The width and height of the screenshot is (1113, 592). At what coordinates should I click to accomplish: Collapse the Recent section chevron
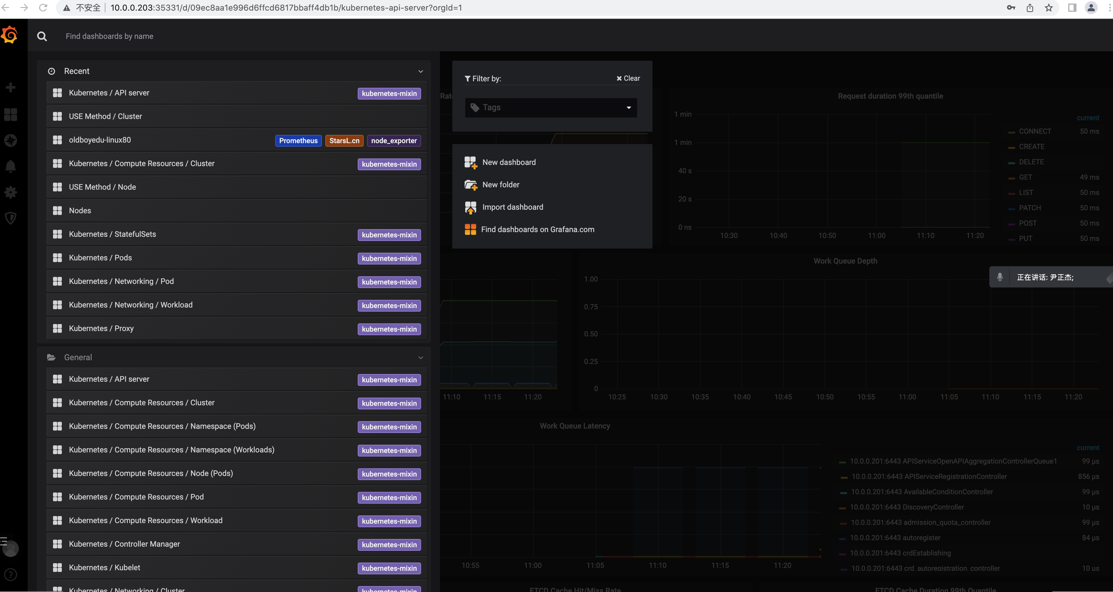(420, 71)
